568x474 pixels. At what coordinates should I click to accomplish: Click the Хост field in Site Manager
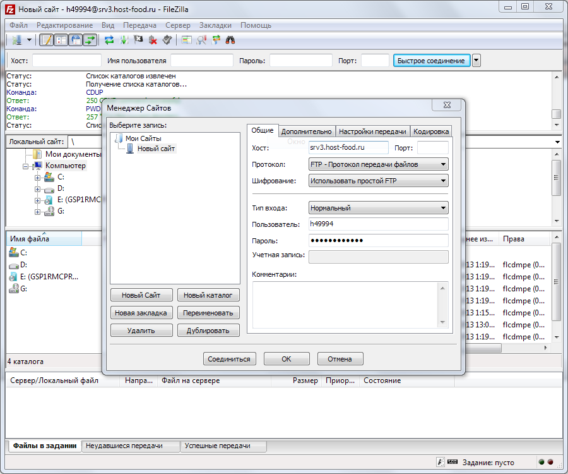pos(348,148)
